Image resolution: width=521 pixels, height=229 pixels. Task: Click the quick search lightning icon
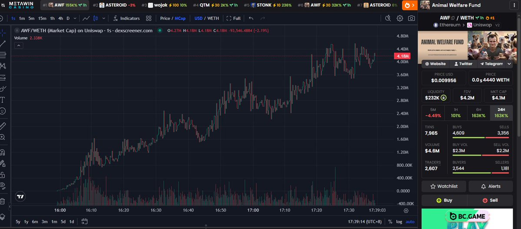click(388, 18)
